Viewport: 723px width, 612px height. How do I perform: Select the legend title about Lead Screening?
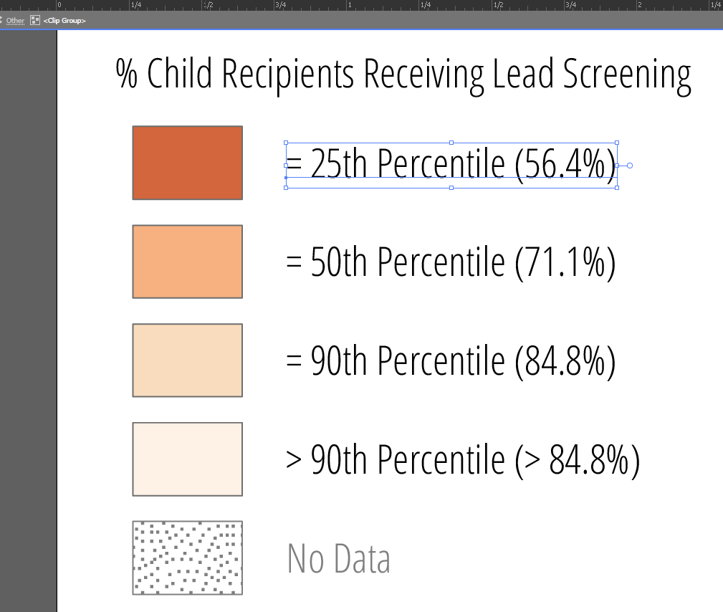pyautogui.click(x=403, y=75)
